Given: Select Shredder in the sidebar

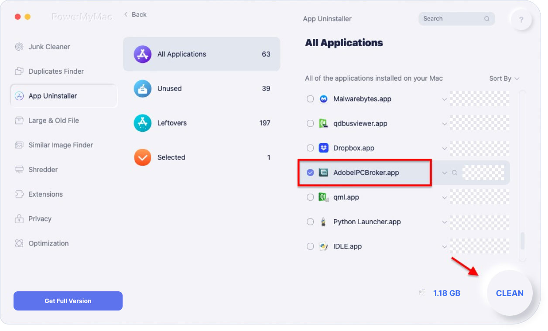Looking at the screenshot, I should (x=64, y=169).
